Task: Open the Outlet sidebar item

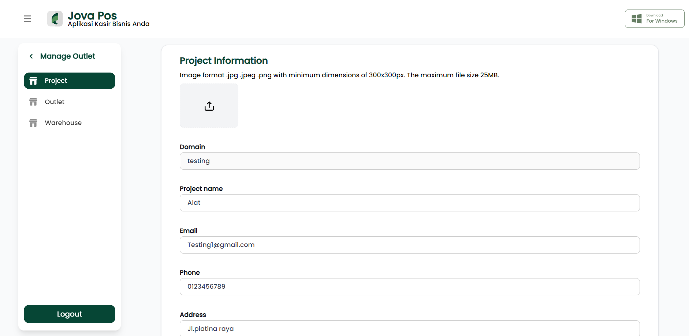Action: point(70,102)
